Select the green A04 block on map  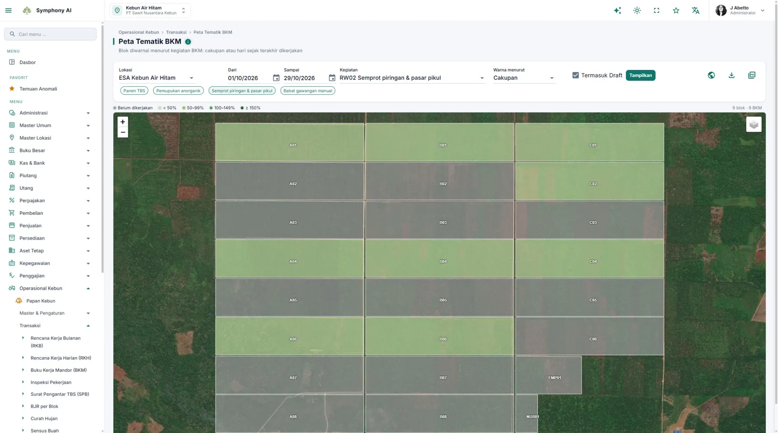(x=289, y=258)
